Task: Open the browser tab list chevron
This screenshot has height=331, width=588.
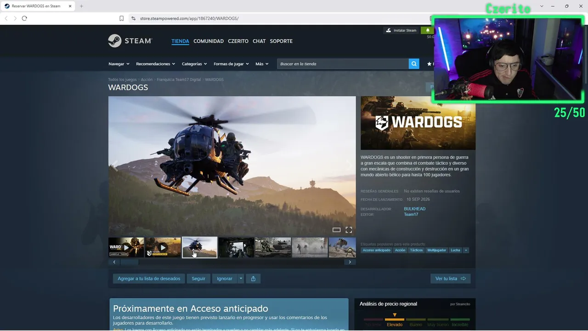Action: point(542,6)
